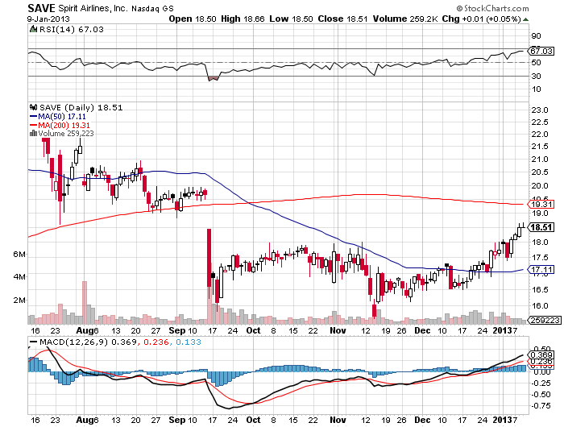Click the black 18.51 tag on the price axis
The width and height of the screenshot is (564, 427).
(x=541, y=227)
